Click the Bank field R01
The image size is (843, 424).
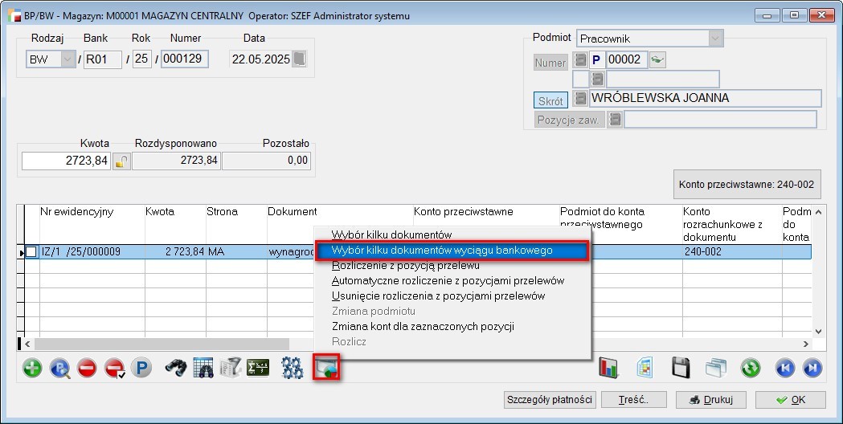(x=103, y=59)
